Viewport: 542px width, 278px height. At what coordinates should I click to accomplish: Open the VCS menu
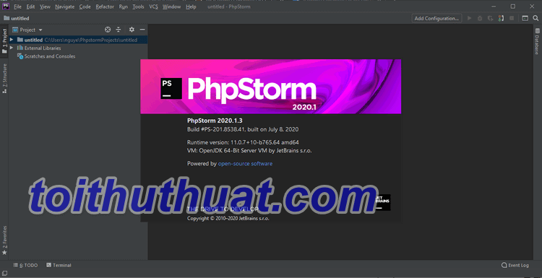pyautogui.click(x=153, y=6)
